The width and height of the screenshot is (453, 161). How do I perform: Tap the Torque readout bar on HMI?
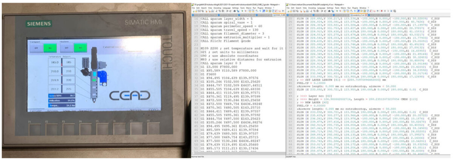[63, 106]
